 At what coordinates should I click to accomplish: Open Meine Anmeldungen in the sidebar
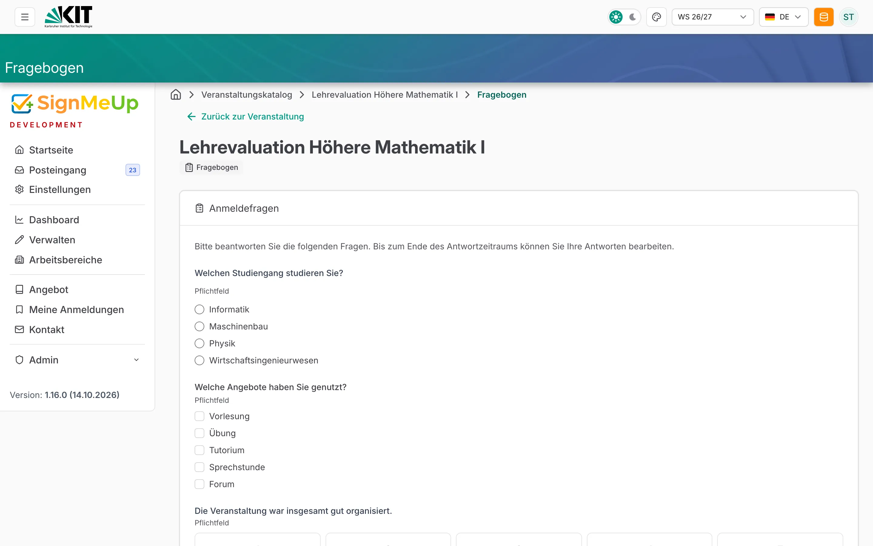coord(77,309)
